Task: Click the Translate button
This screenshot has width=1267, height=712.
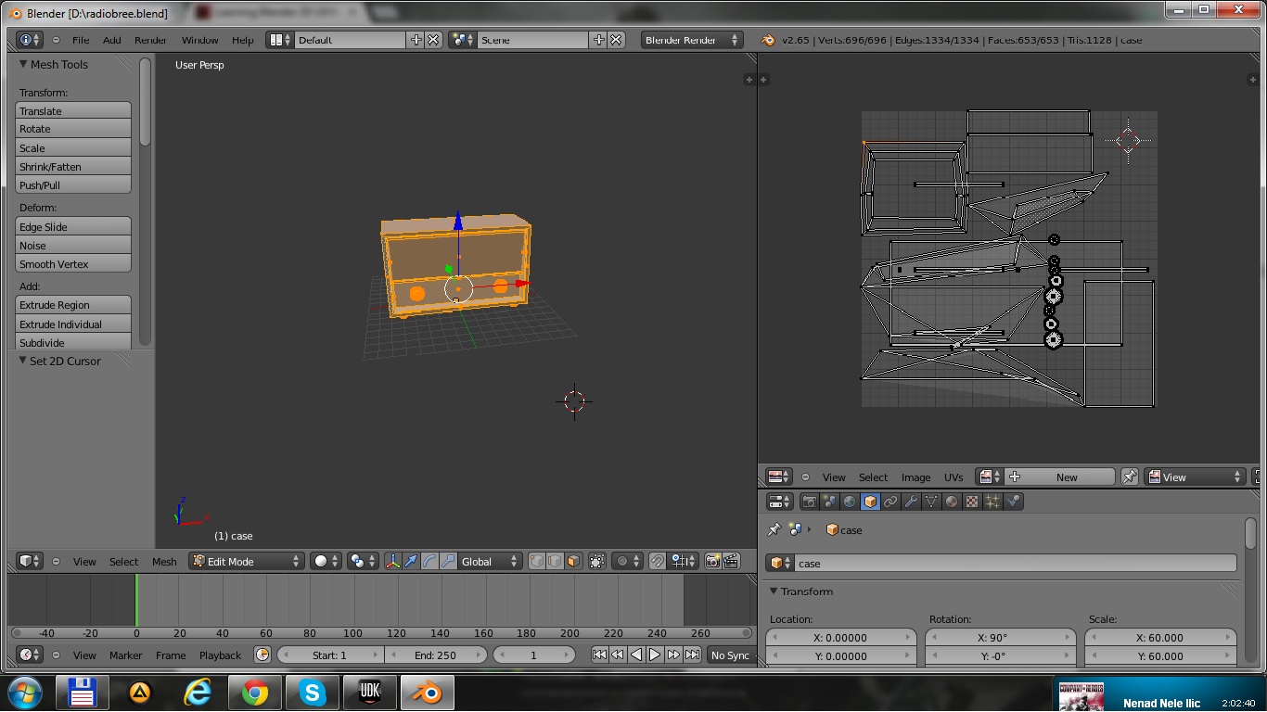Action: [73, 110]
